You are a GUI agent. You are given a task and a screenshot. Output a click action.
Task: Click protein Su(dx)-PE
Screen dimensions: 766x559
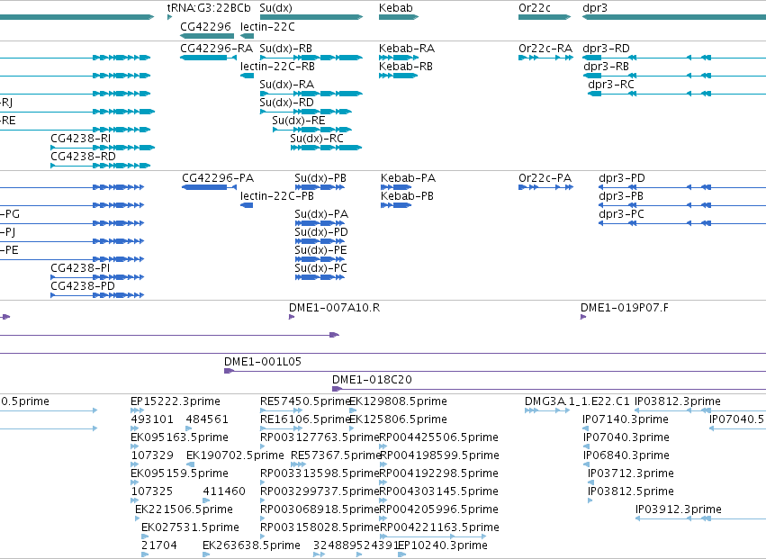(321, 250)
